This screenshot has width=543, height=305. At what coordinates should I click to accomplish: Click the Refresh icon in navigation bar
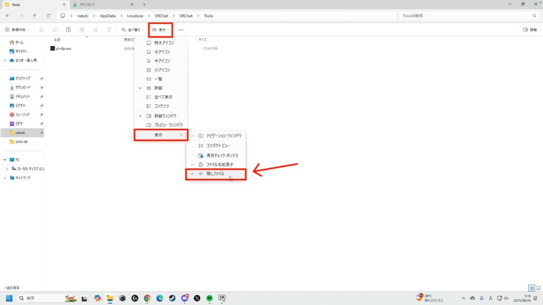pyautogui.click(x=48, y=16)
